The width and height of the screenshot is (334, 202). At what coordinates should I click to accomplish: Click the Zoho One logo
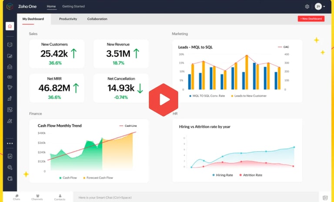pos(10,7)
